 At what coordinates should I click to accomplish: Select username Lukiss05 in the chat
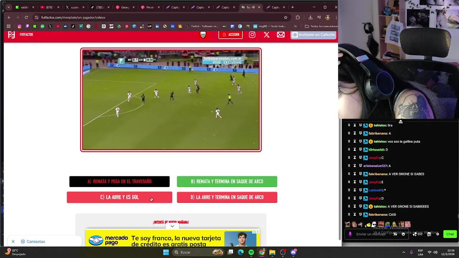click(375, 190)
